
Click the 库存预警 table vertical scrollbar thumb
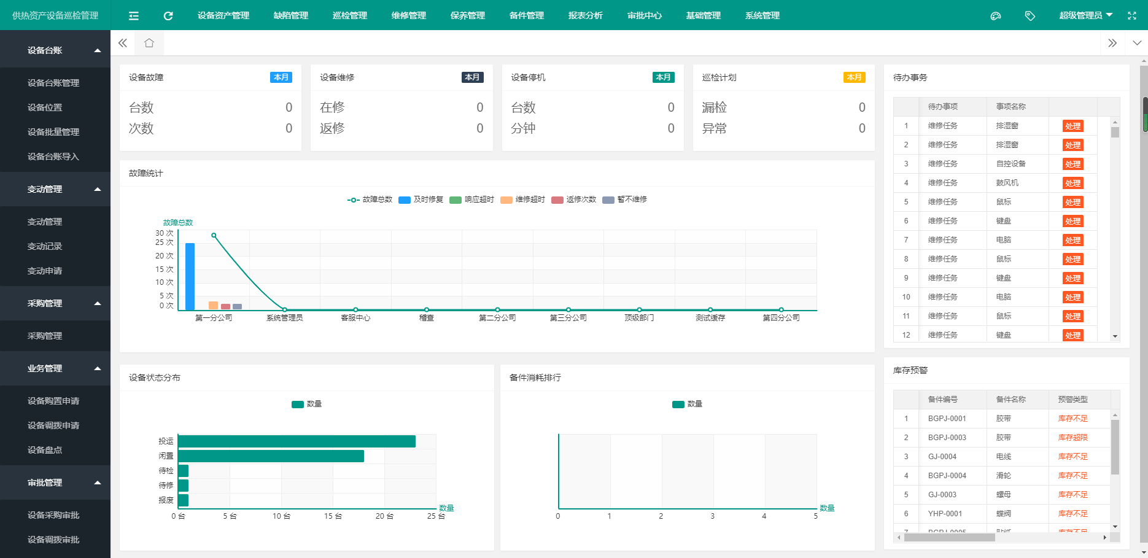pos(1115,447)
